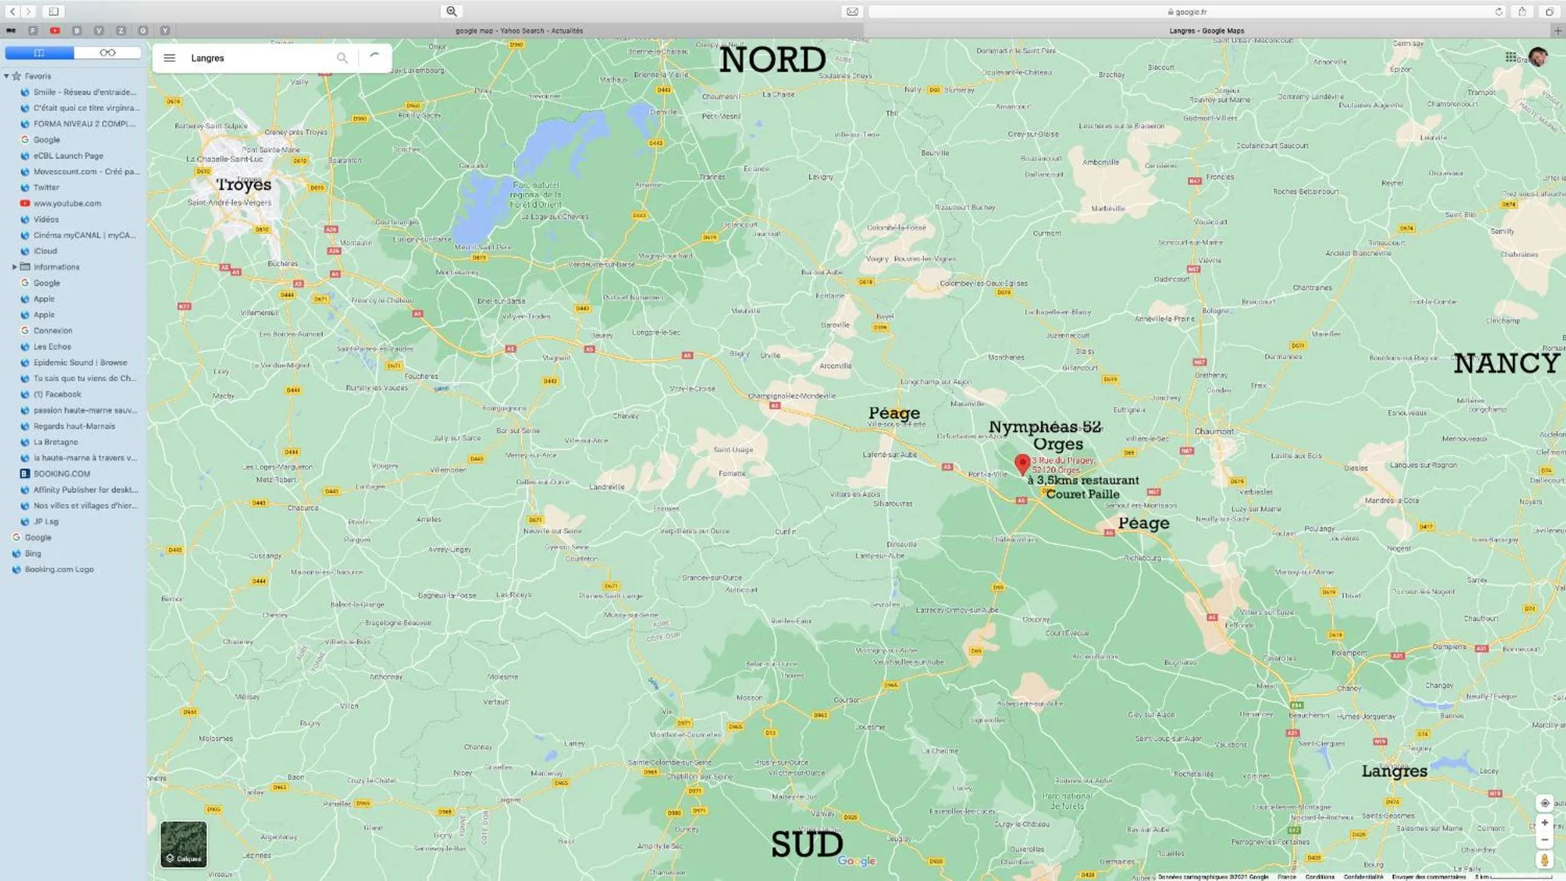This screenshot has height=881, width=1566.
Task: Click the Safari share icon
Action: (x=1522, y=12)
